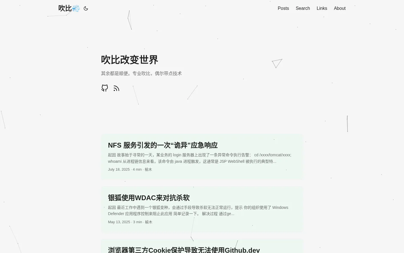Screen dimensions: 404x253
Task: Click the subtitle 其余都是顺便。专业吹比，偶尔带点技术
Action: pos(141,73)
